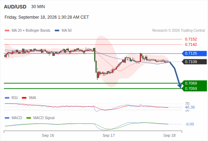This screenshot has width=208, height=141.
Task: Click the Sep 18 date axis label
Action: (170, 135)
